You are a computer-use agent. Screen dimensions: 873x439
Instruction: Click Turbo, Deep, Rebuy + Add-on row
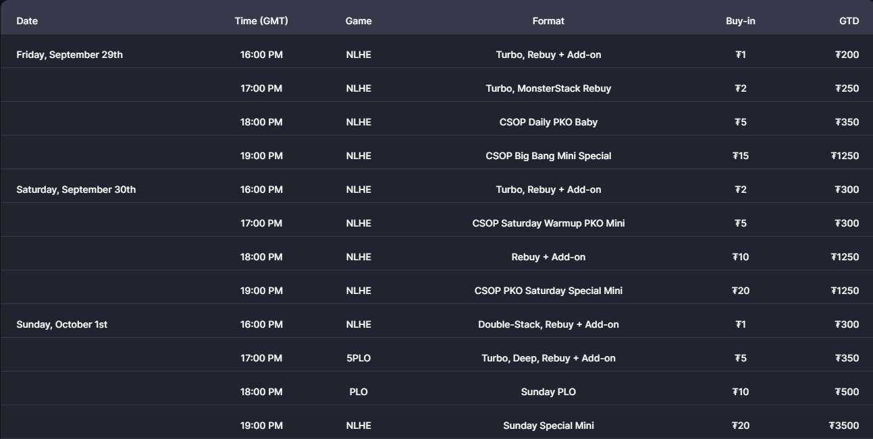point(548,358)
